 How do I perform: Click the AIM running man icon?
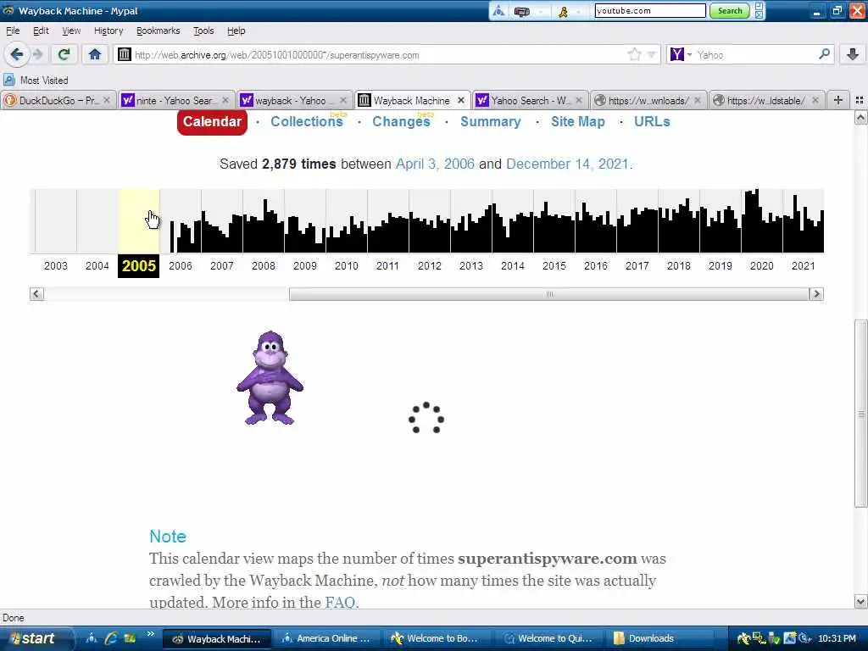[x=563, y=11]
